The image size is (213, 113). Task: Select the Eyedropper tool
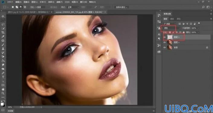point(3,36)
